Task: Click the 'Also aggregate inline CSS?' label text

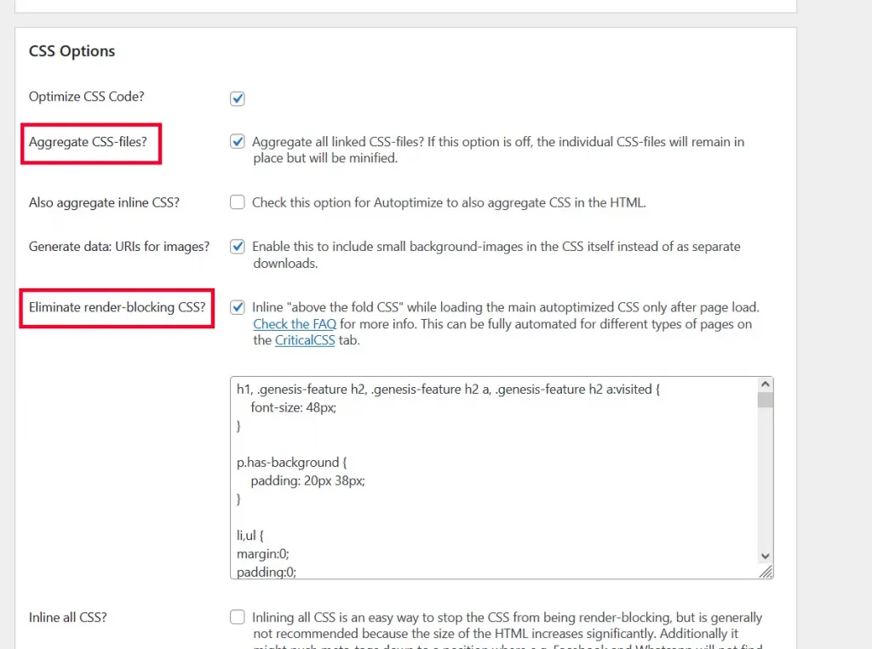Action: click(x=104, y=202)
